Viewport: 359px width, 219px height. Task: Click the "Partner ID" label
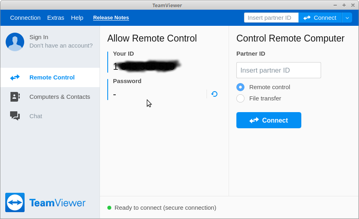click(251, 54)
